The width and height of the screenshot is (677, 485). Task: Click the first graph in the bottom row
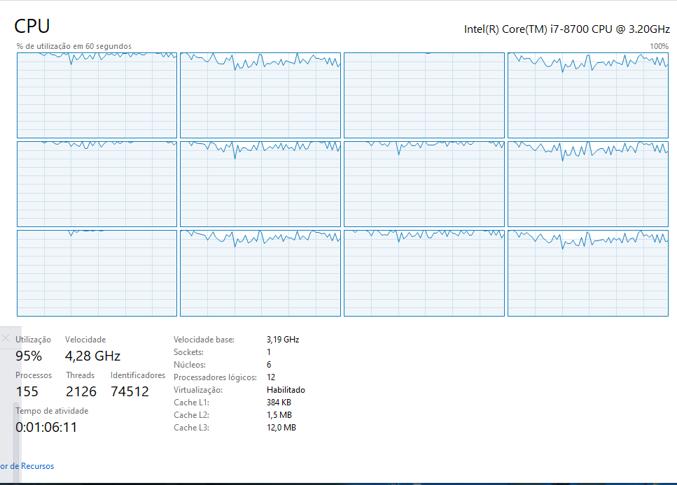click(97, 273)
